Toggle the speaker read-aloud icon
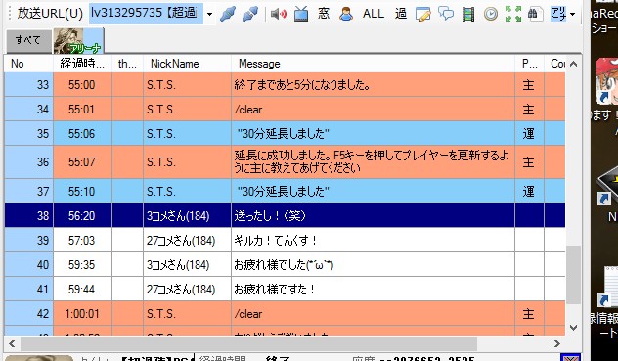 pyautogui.click(x=279, y=14)
